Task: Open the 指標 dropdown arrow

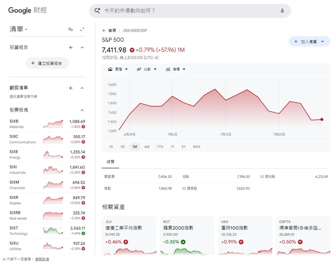Action: click(184, 69)
